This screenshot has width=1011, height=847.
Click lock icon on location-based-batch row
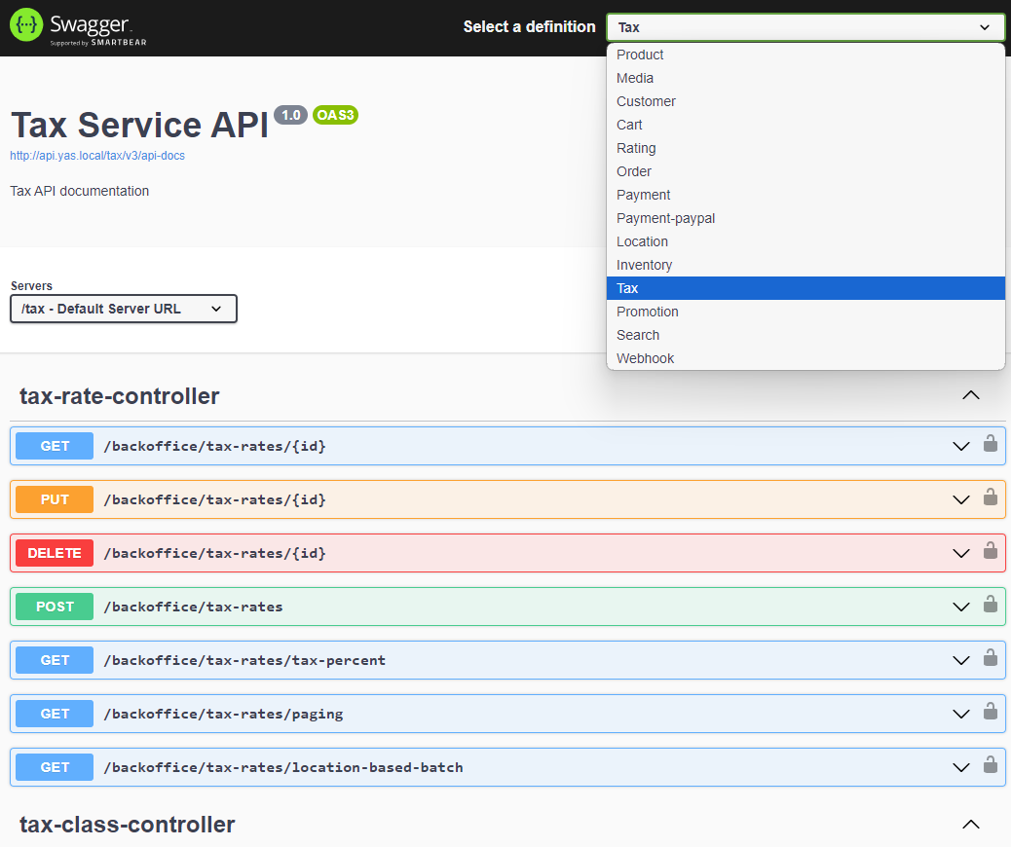point(990,766)
